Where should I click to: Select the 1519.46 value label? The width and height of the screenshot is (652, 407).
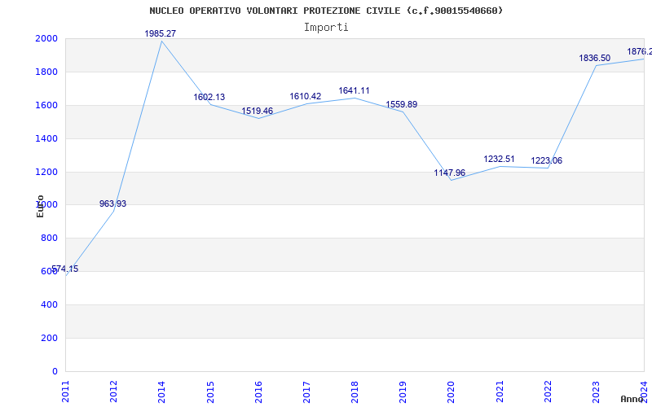click(258, 111)
